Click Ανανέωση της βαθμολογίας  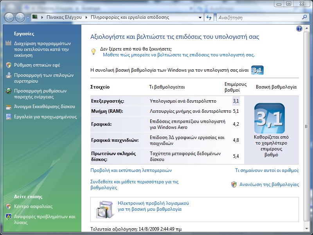pos(269,184)
